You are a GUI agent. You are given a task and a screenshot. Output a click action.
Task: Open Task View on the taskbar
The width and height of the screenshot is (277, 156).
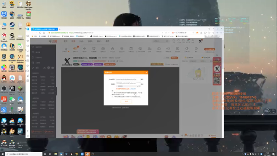click(x=50, y=154)
